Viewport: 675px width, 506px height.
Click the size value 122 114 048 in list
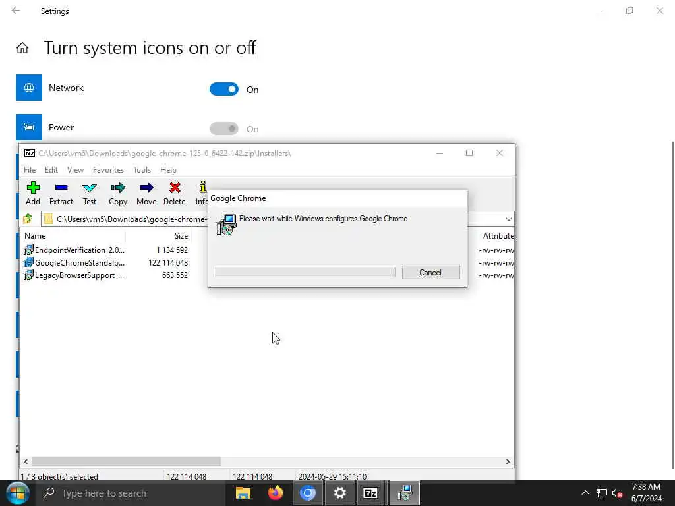[x=168, y=262]
